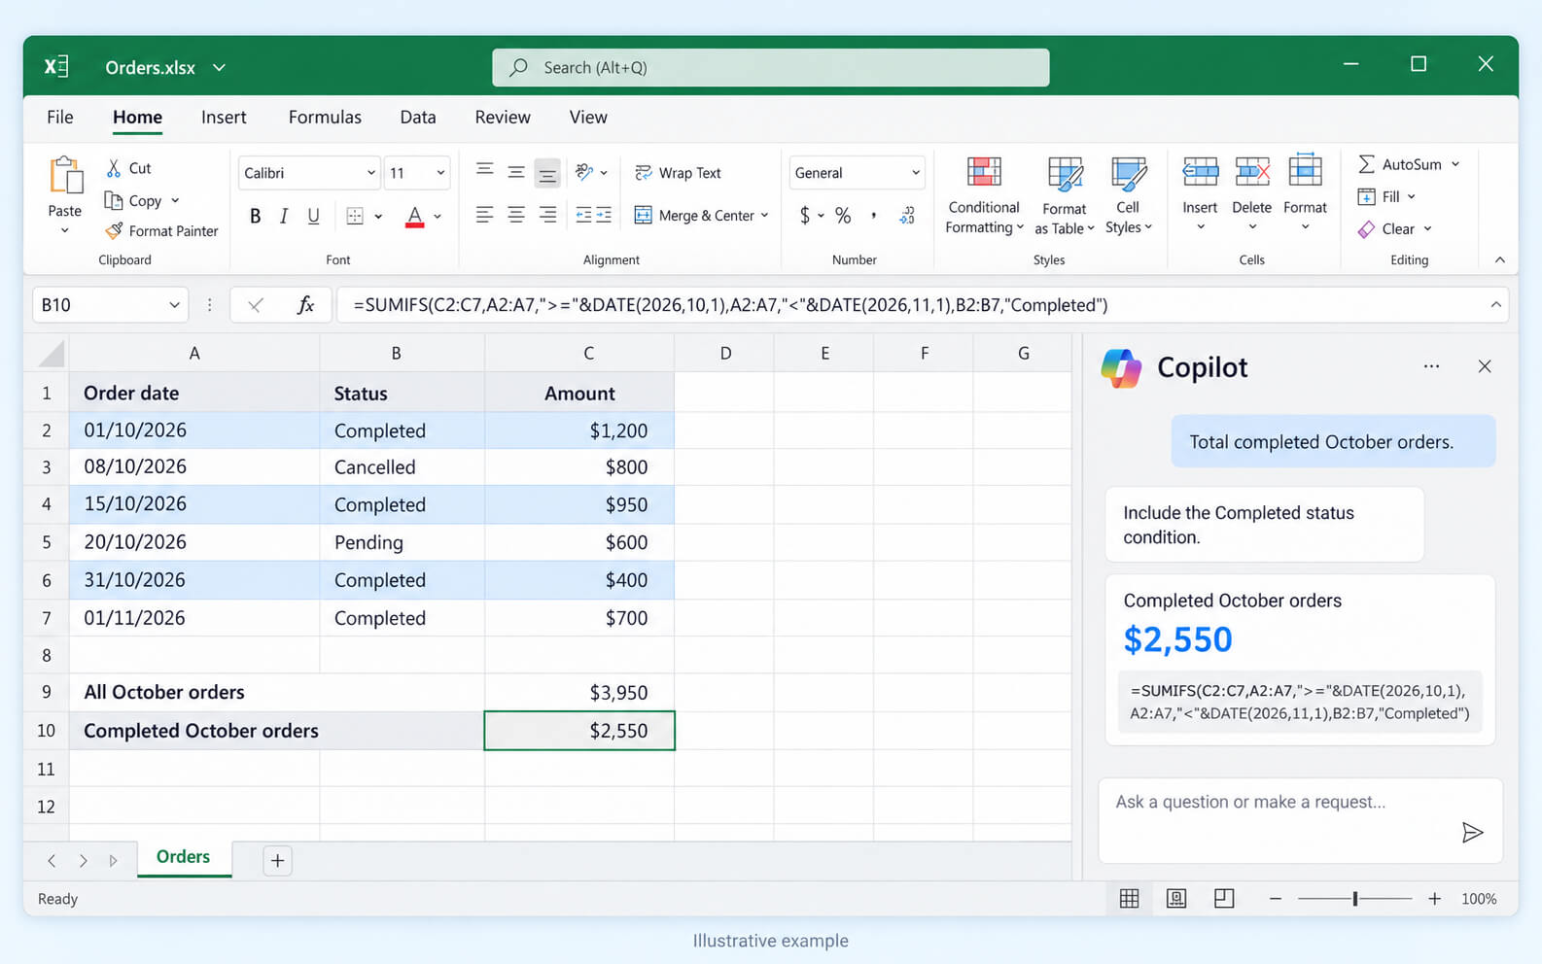Screen dimensions: 1542x964
Task: Toggle Underline formatting
Action: click(313, 216)
